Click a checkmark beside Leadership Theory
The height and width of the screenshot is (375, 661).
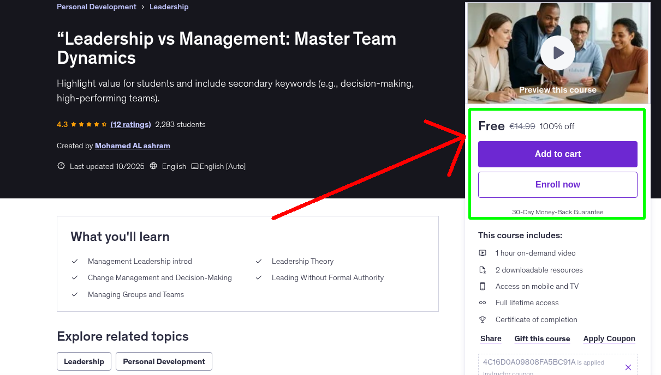click(259, 261)
